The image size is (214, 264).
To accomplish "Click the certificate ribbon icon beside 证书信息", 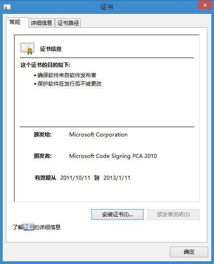I will point(27,49).
